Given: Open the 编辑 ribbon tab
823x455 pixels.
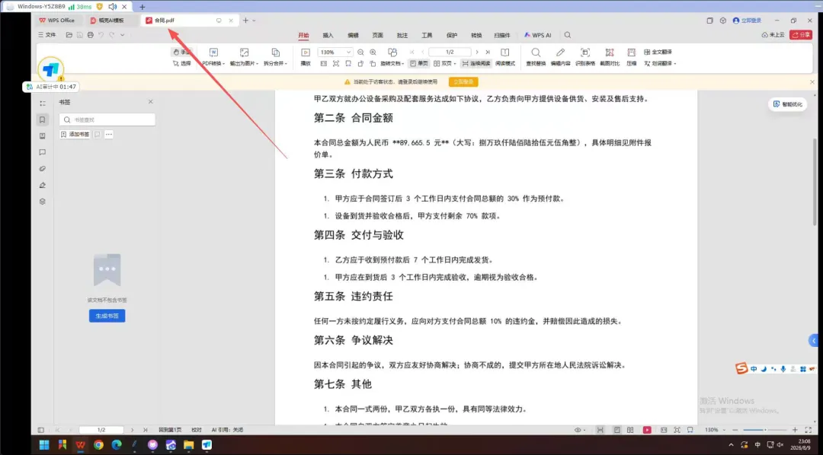Looking at the screenshot, I should (x=353, y=35).
